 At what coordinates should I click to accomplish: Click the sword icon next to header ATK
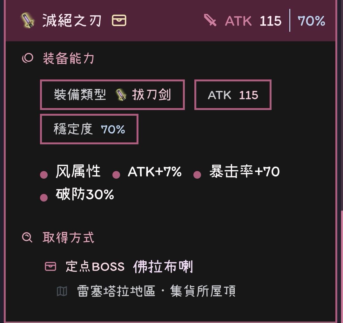coord(210,21)
